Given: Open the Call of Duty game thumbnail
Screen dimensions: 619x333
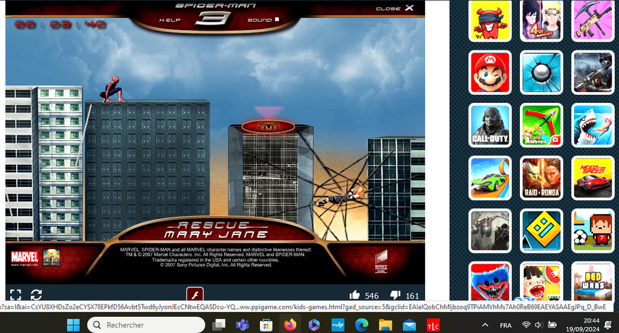Looking at the screenshot, I should (x=490, y=126).
